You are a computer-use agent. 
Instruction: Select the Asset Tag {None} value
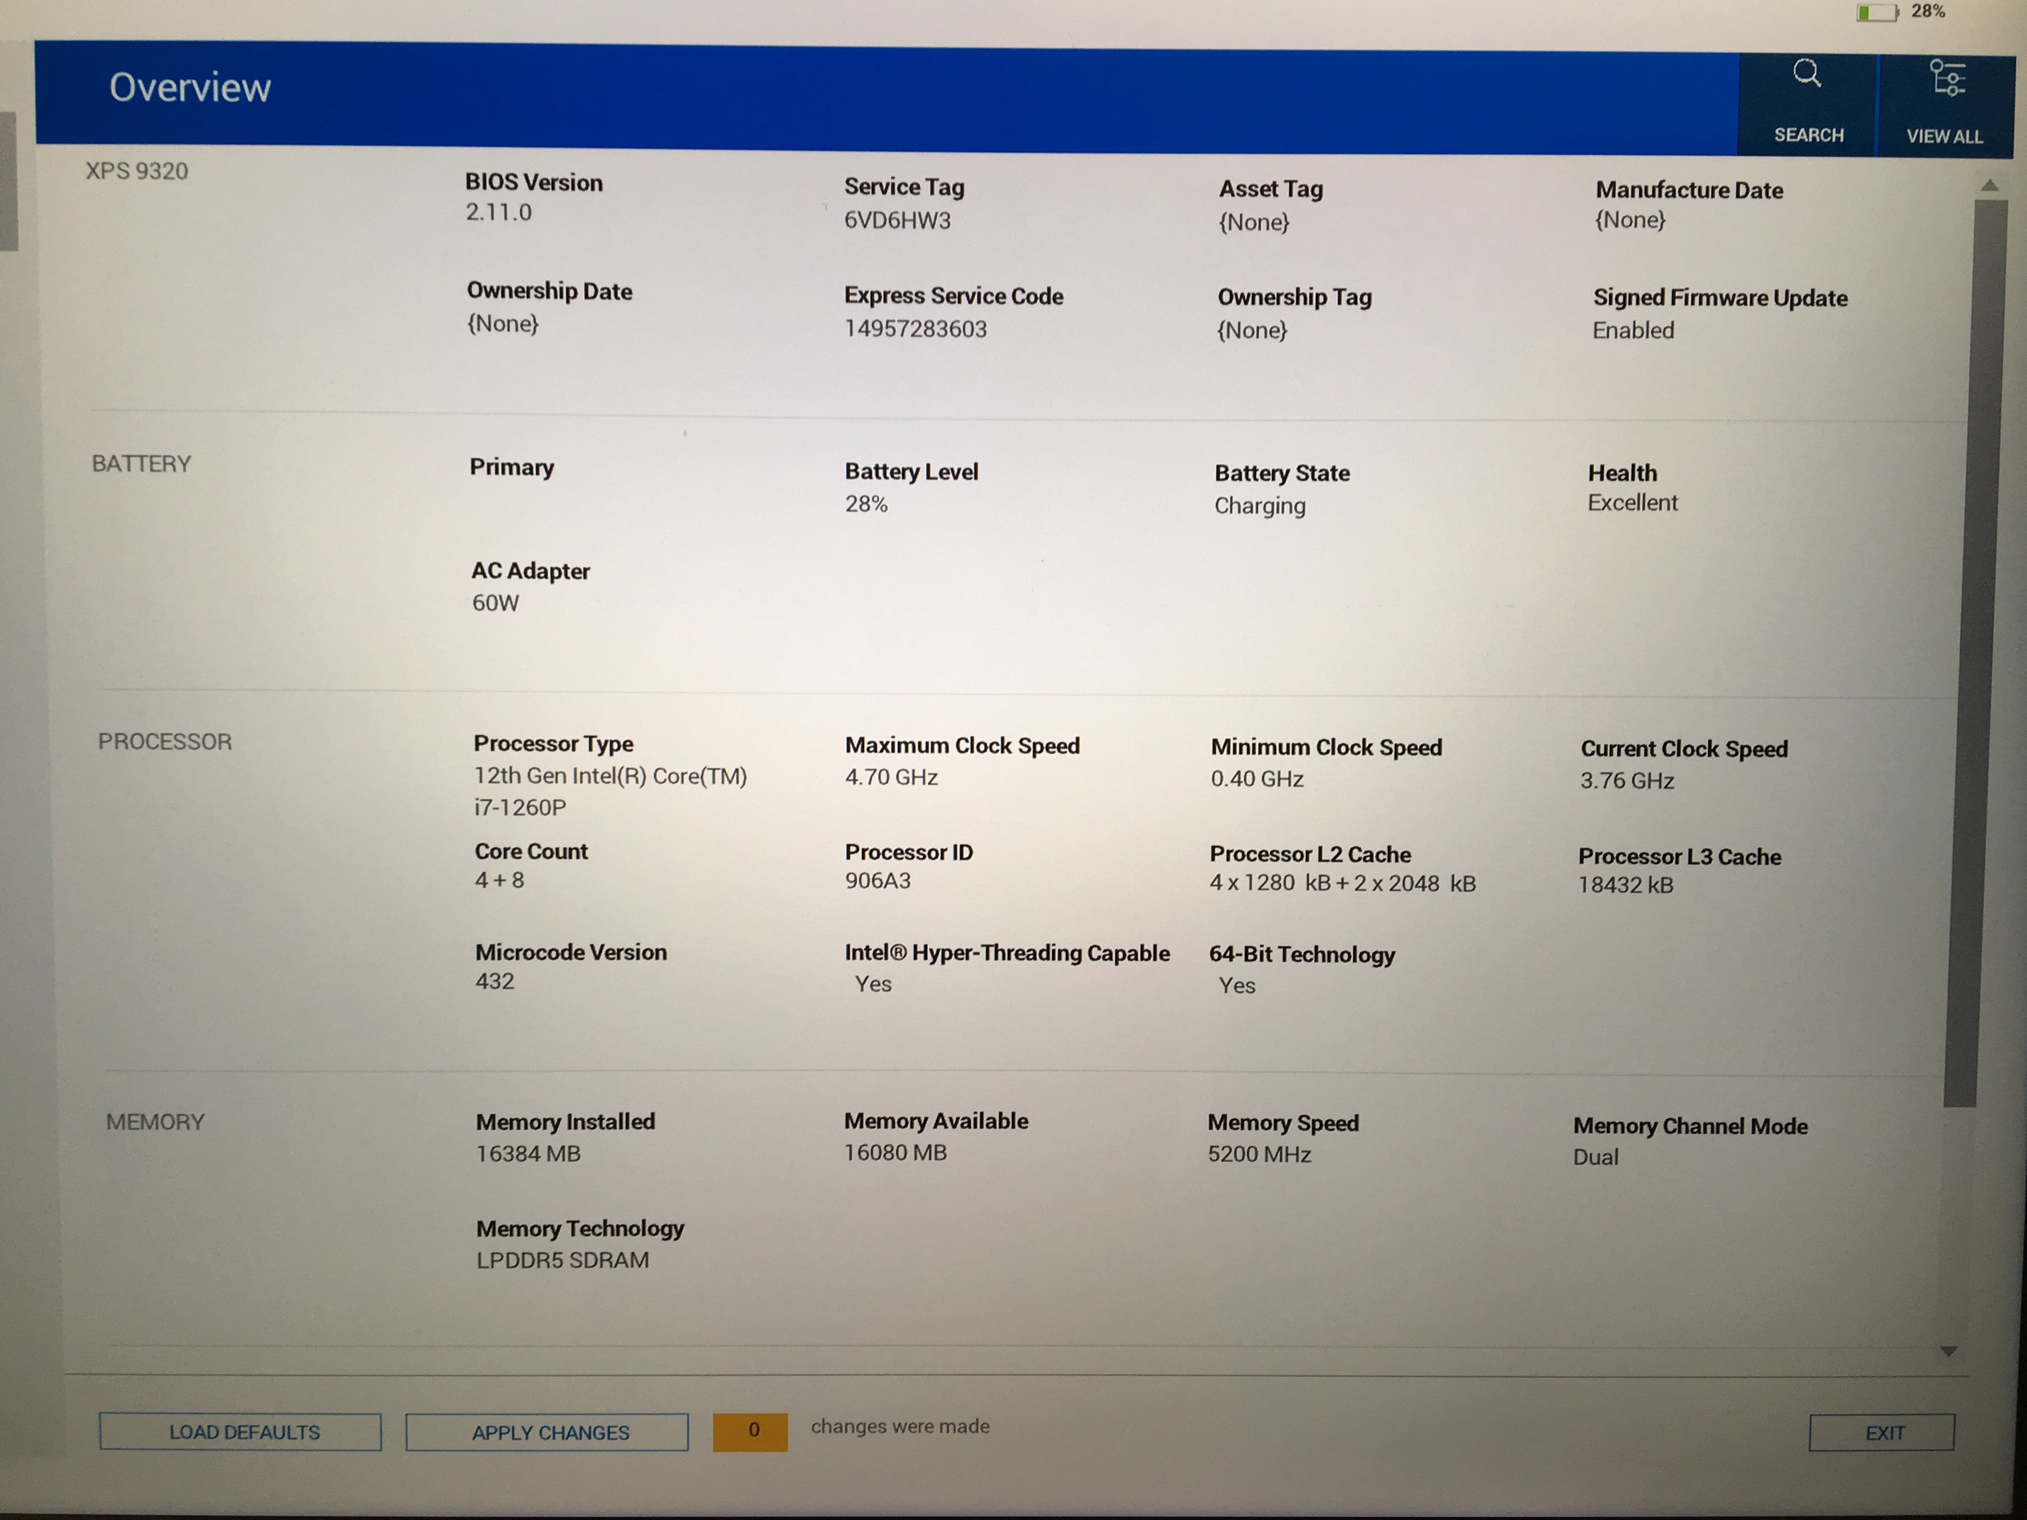pyautogui.click(x=1254, y=223)
